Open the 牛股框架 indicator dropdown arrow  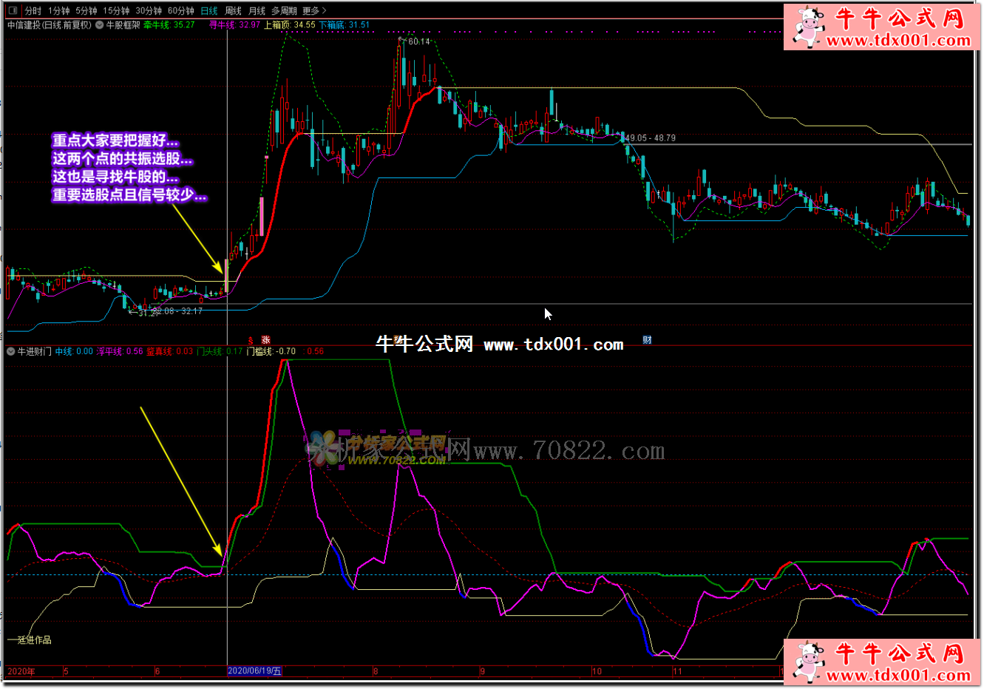(100, 24)
